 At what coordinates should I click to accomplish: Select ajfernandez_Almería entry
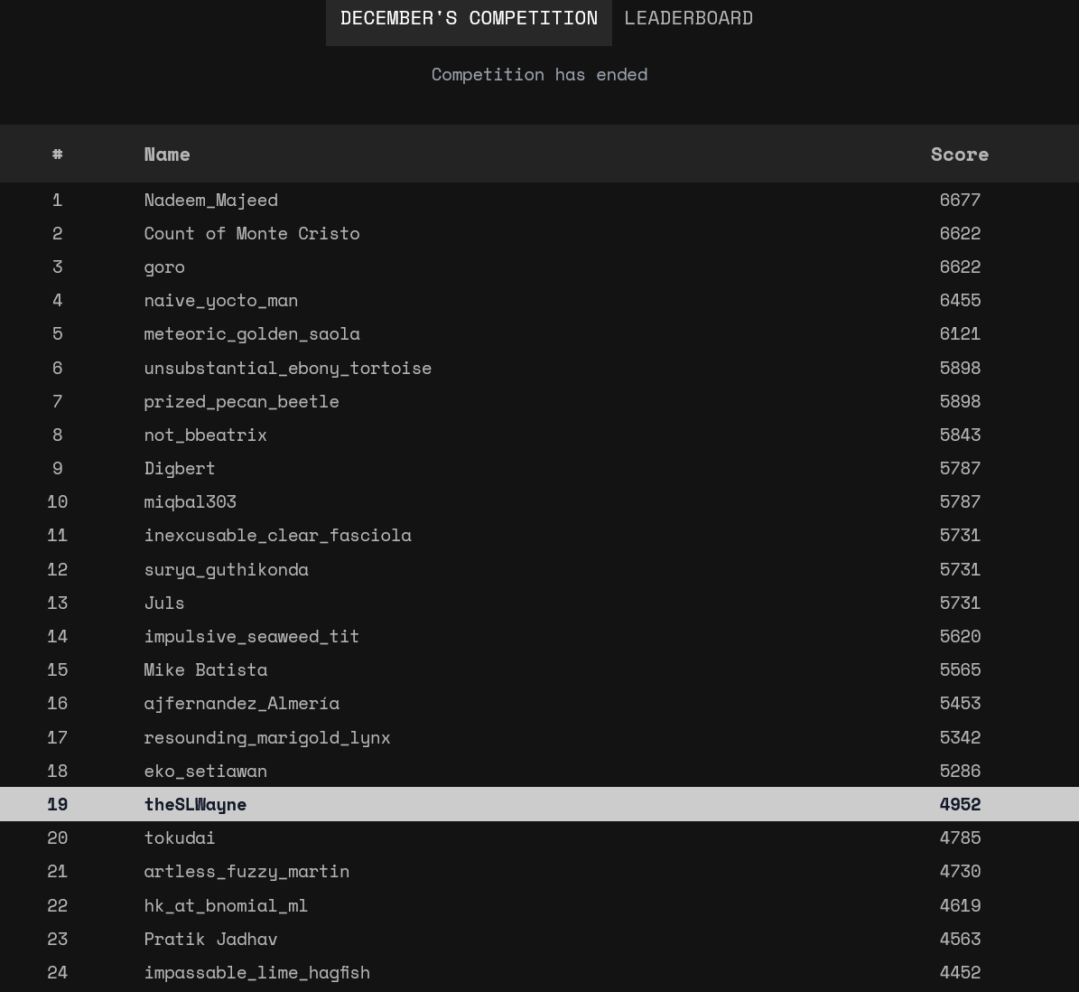(242, 704)
